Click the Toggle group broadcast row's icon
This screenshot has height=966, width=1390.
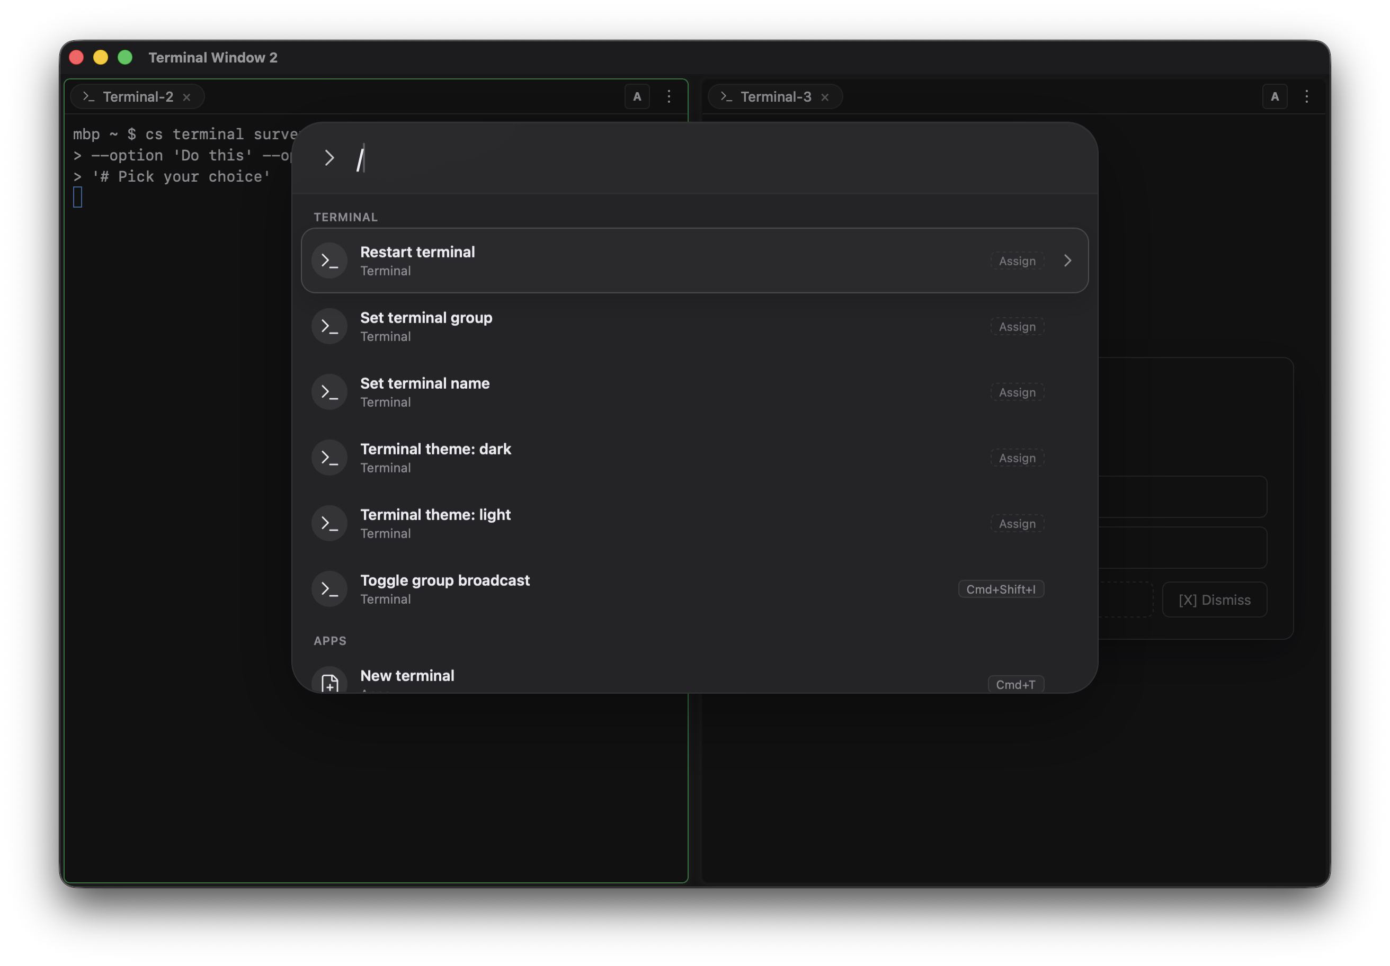pyautogui.click(x=329, y=589)
